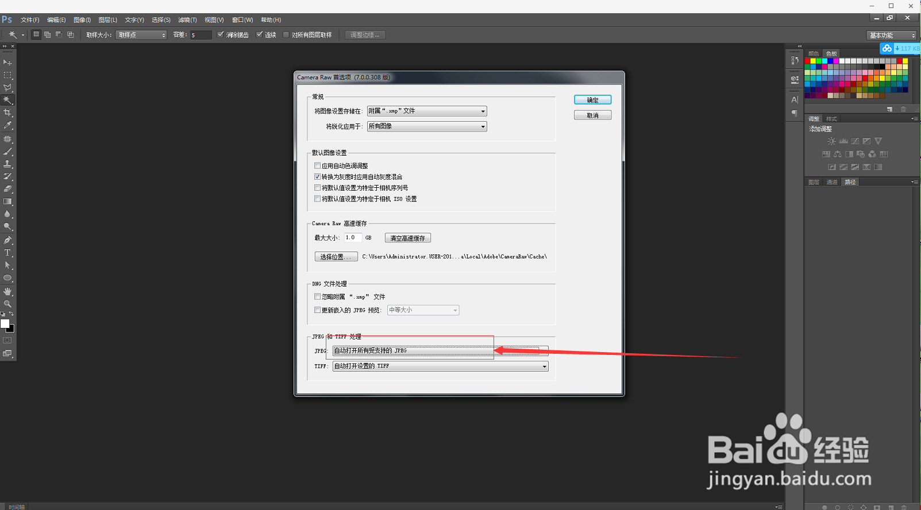Add a Color Balance adjustment
This screenshot has height=510, width=921.
pyautogui.click(x=838, y=154)
